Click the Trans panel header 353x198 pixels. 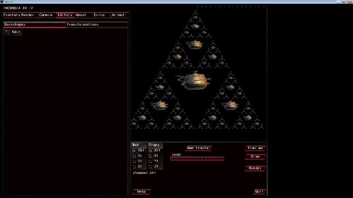[155, 145]
